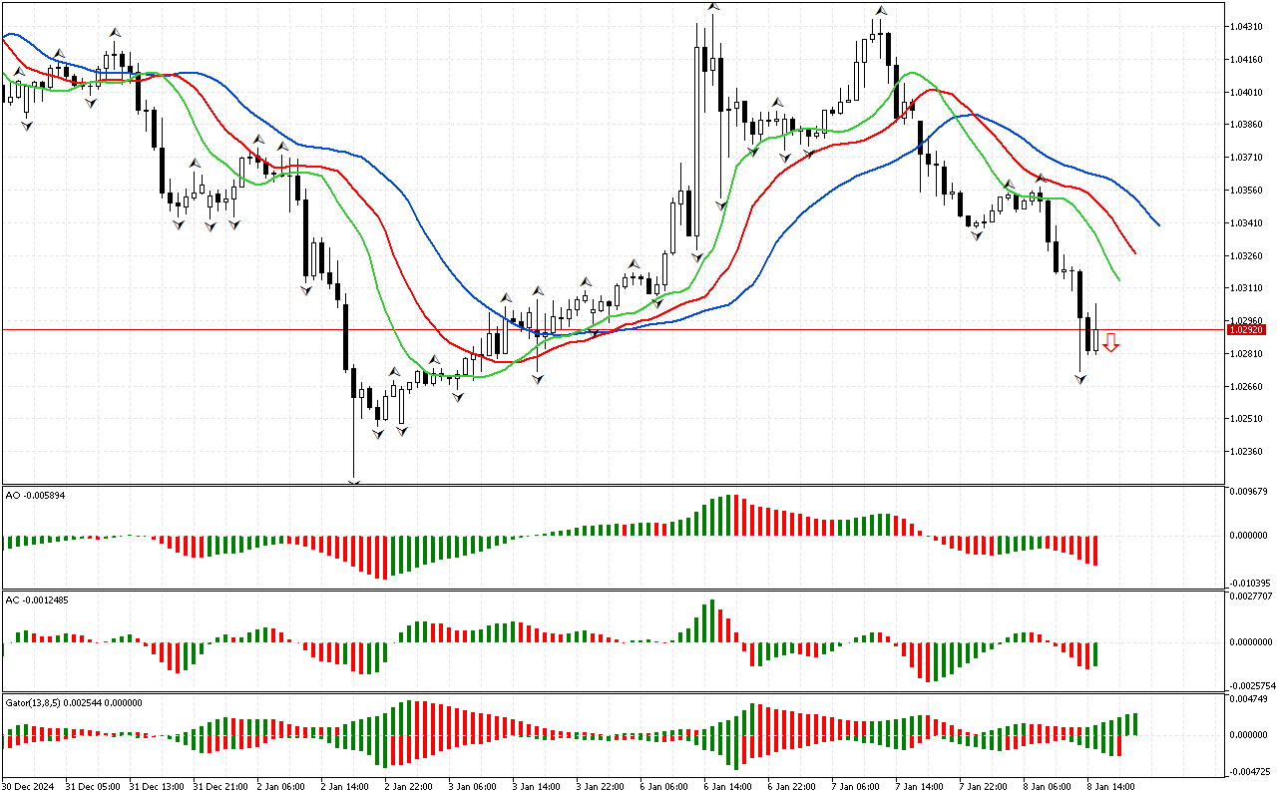
Task: Click the -0.010395 value on the AO scale
Action: click(1250, 583)
